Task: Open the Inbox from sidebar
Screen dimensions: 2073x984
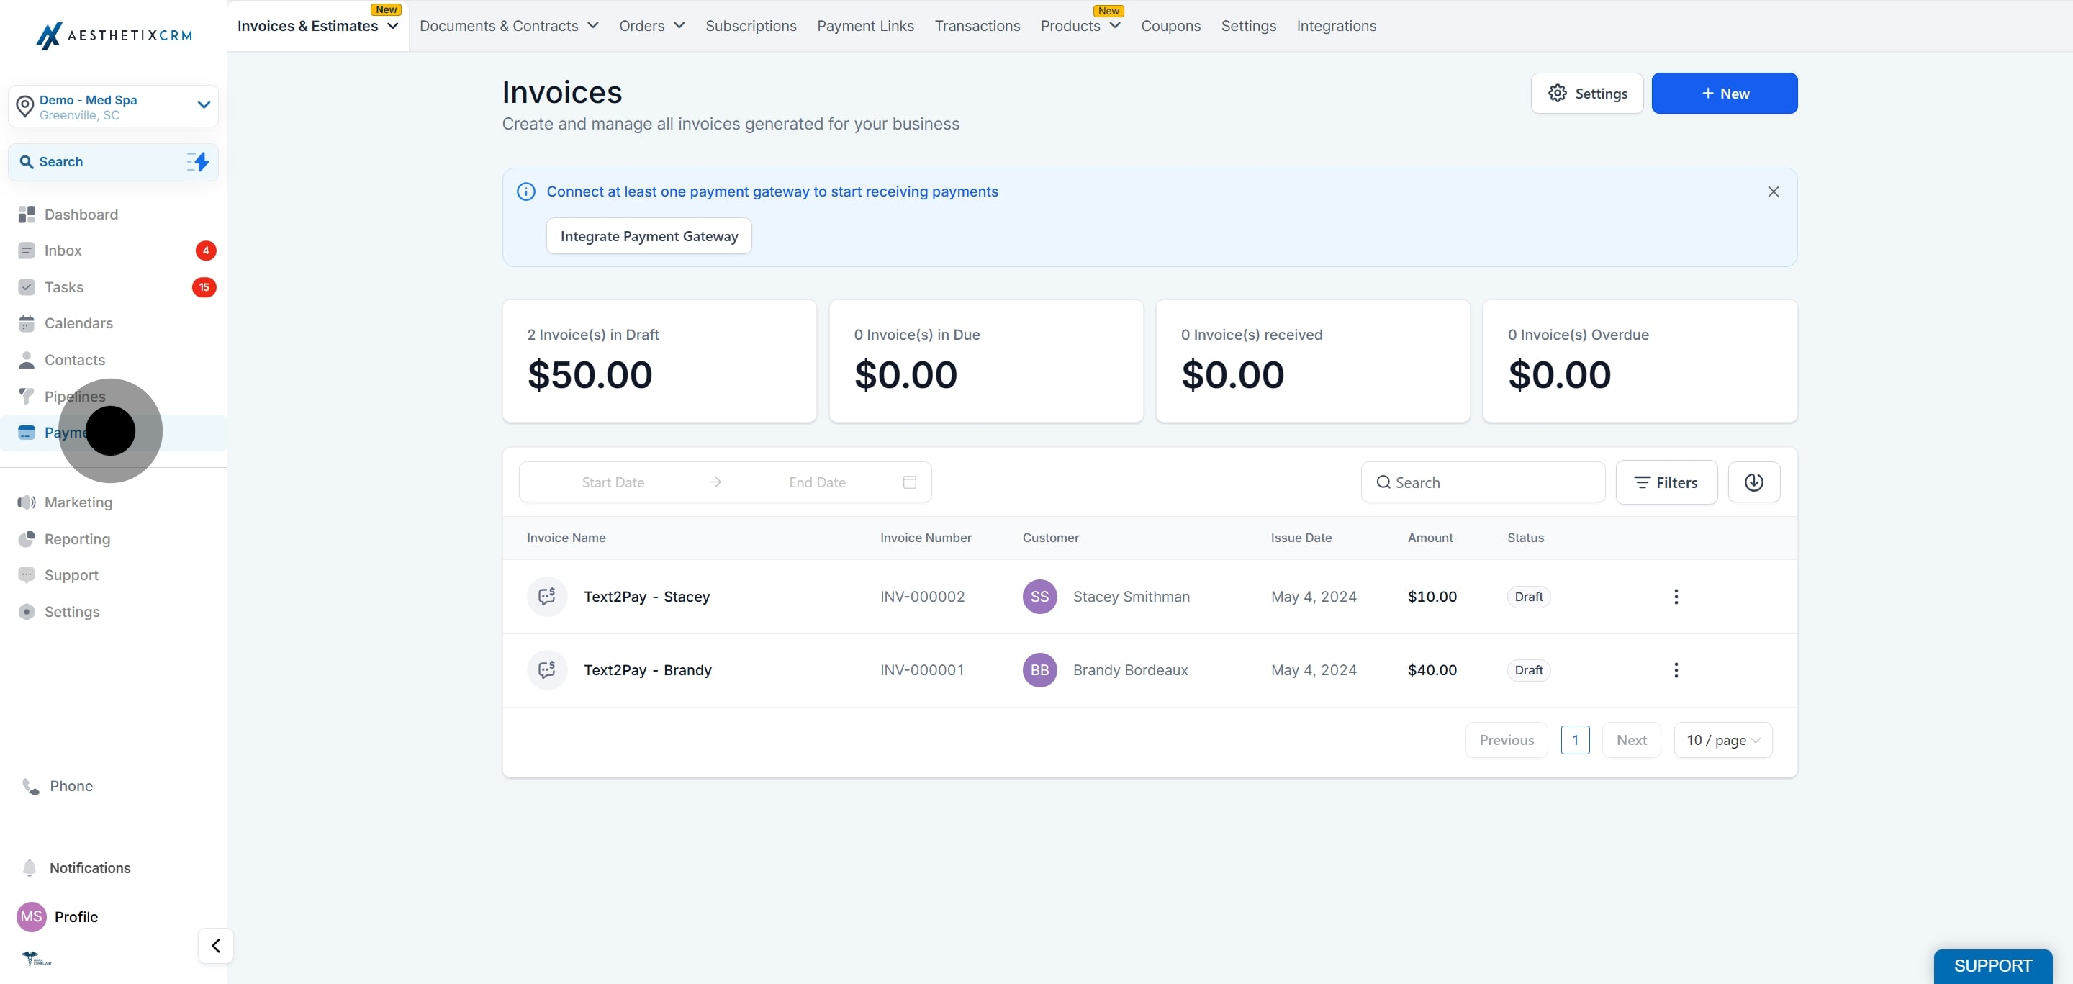Action: coord(63,250)
